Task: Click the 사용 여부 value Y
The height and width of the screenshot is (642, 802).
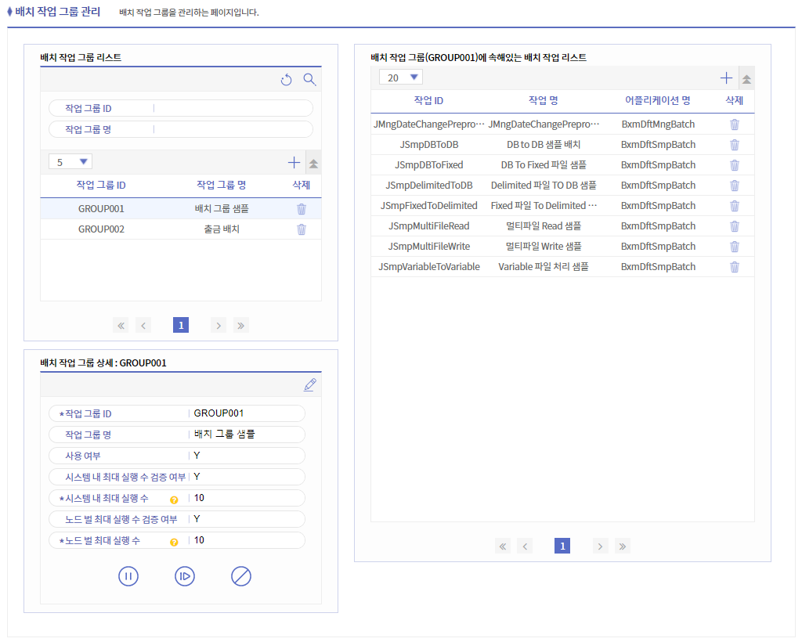Action: coord(197,456)
